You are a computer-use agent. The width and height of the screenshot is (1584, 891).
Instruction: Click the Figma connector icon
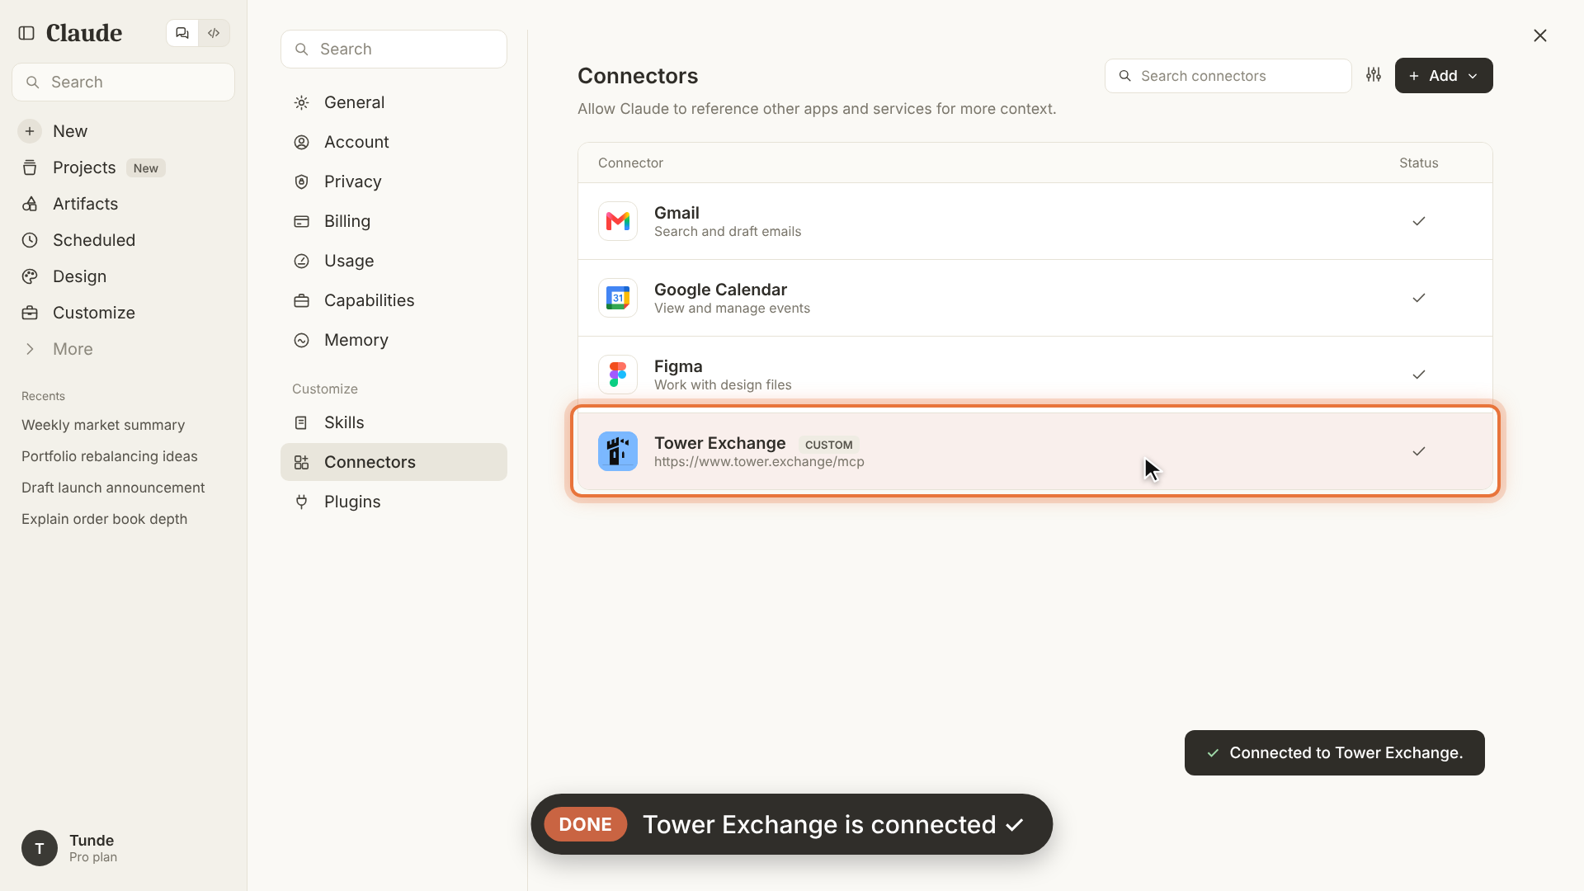[618, 375]
